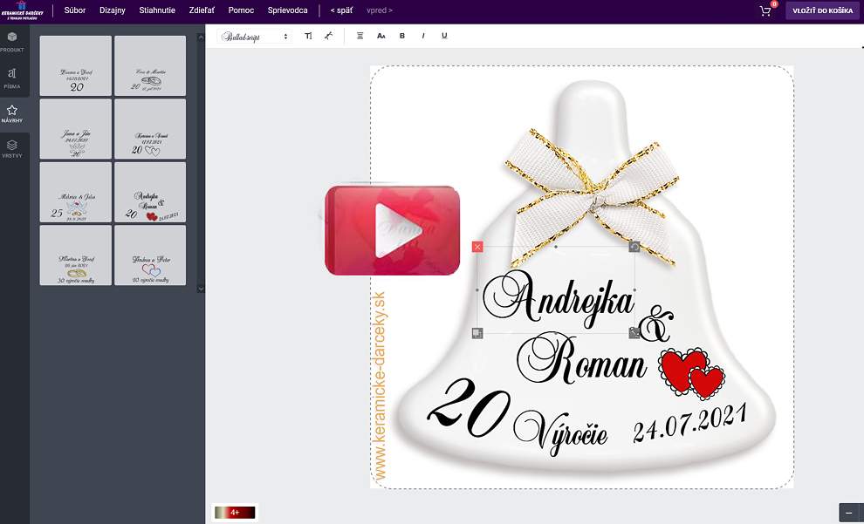Select the first design thumbnail with 14.03.2021 date
The image size is (864, 524).
click(75, 66)
